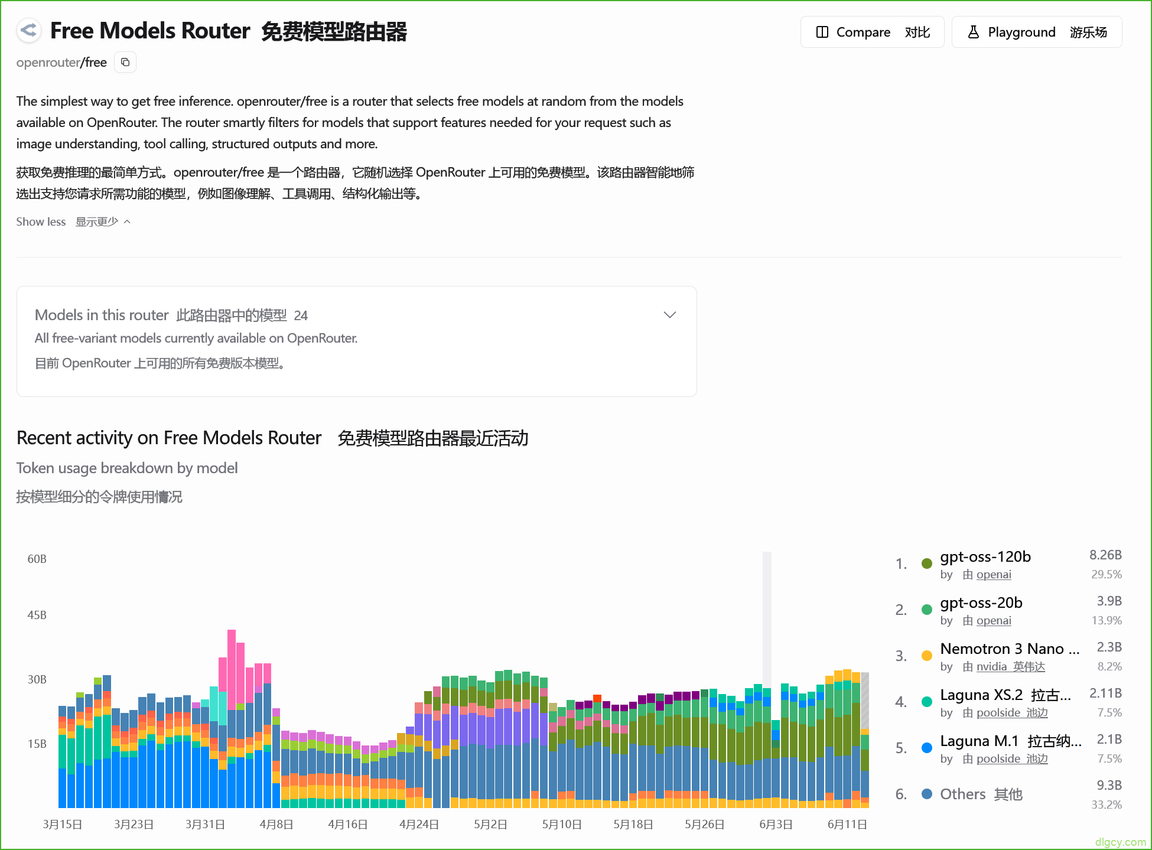Click the poolside link under Laguna XS.2

1012,712
